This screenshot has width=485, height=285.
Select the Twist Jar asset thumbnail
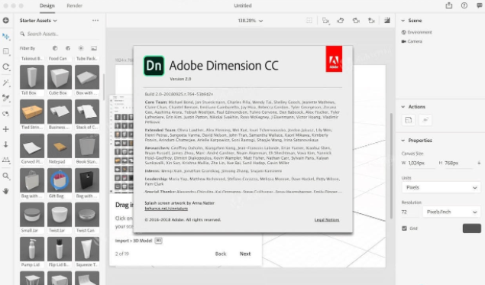pos(60,215)
